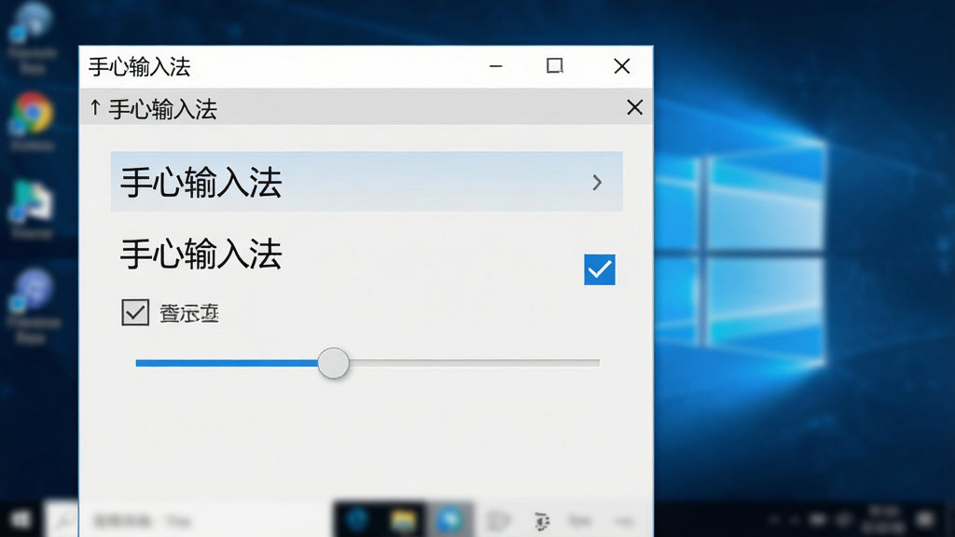Open the Windows Start menu
The width and height of the screenshot is (955, 537).
pyautogui.click(x=21, y=520)
